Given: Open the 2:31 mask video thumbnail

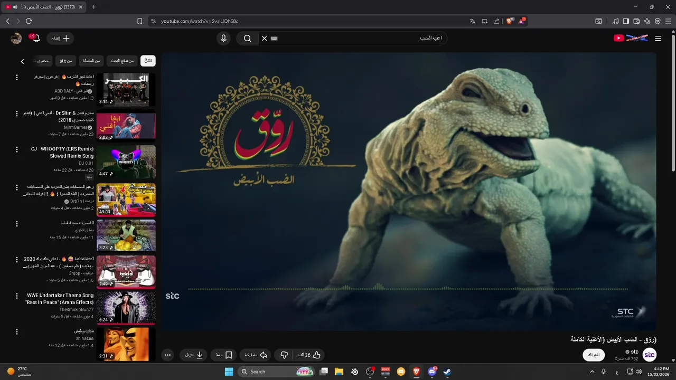Looking at the screenshot, I should pyautogui.click(x=126, y=344).
